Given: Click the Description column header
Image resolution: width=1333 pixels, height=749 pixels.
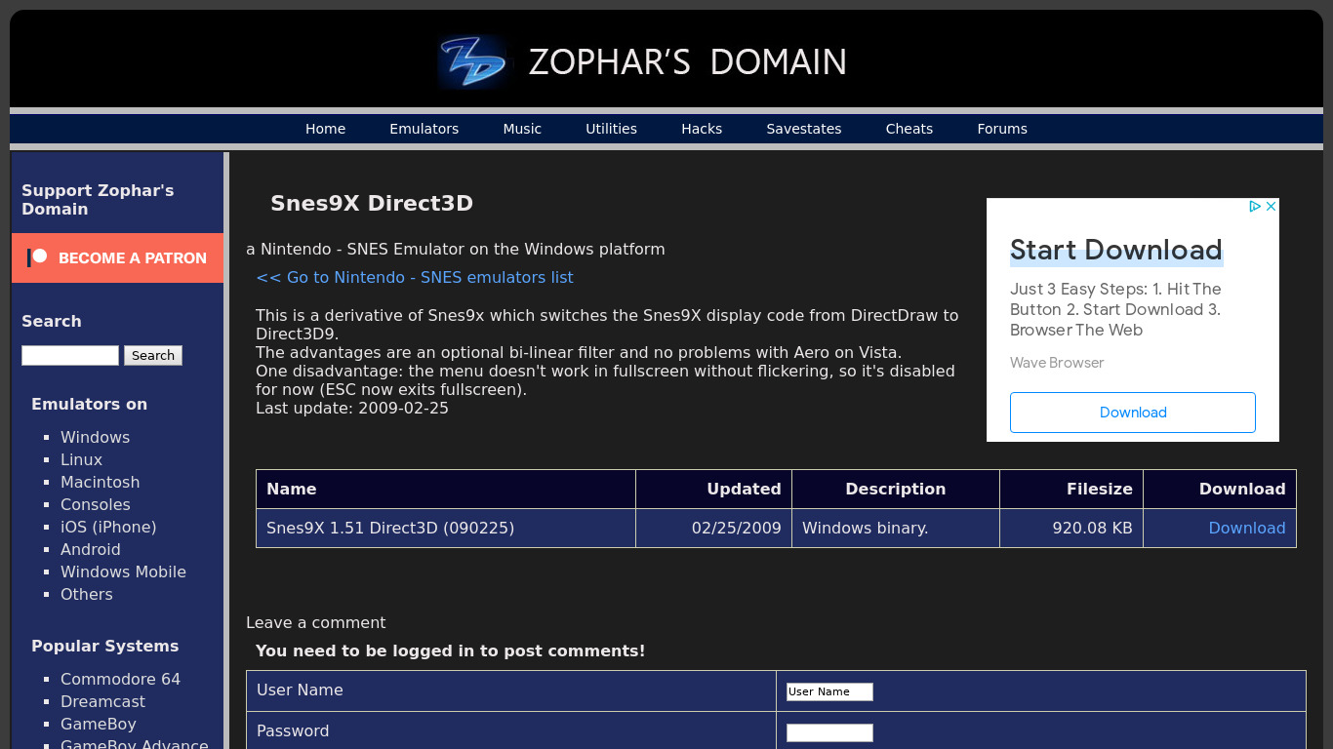Looking at the screenshot, I should [895, 489].
